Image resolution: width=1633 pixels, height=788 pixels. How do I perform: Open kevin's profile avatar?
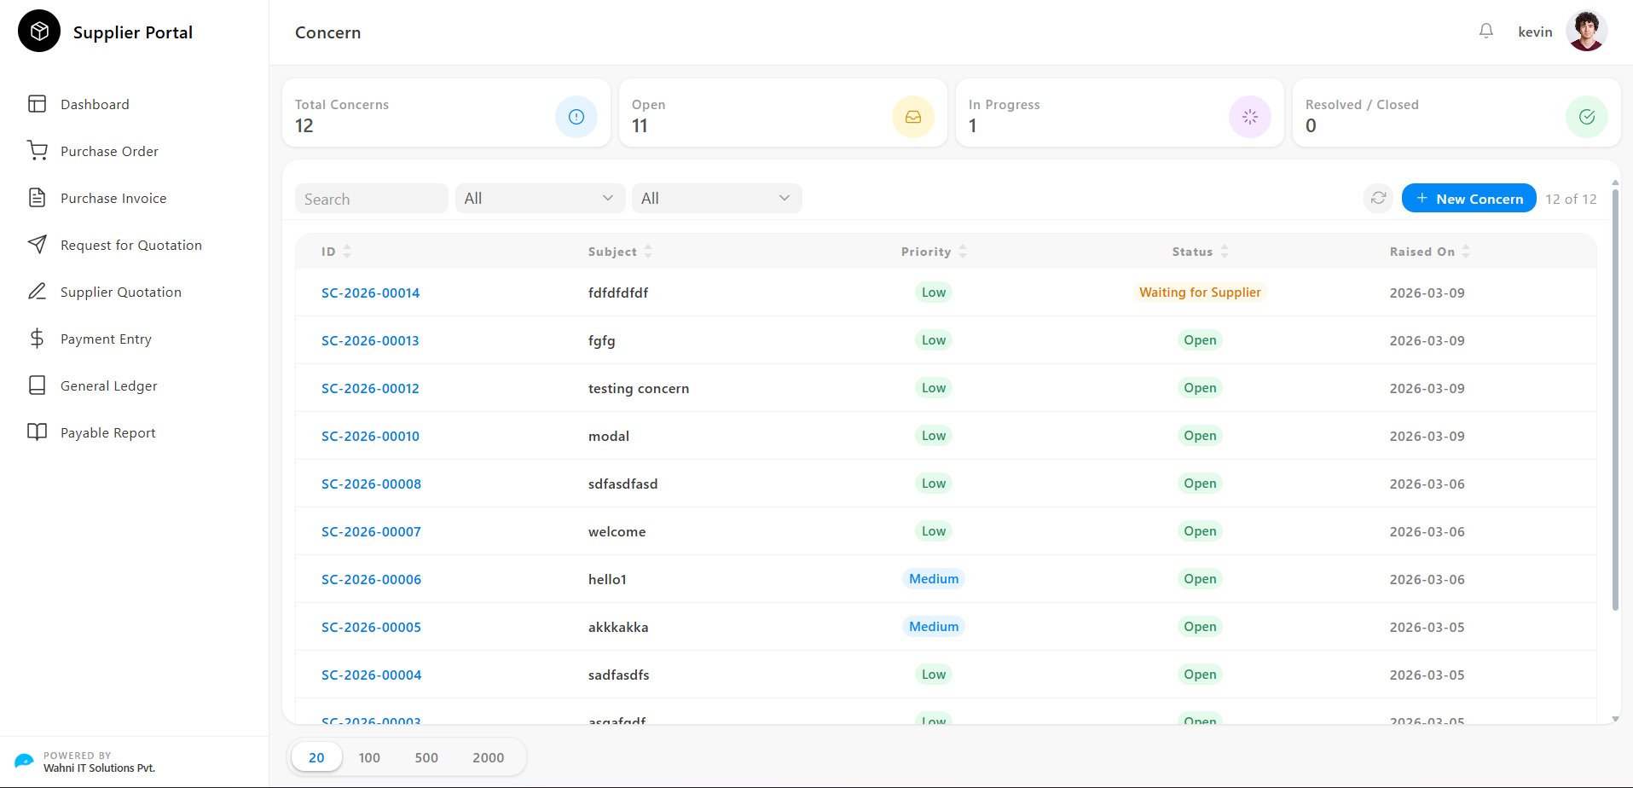coord(1586,32)
